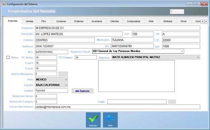Switch to the FEA tab

(x=43, y=21)
